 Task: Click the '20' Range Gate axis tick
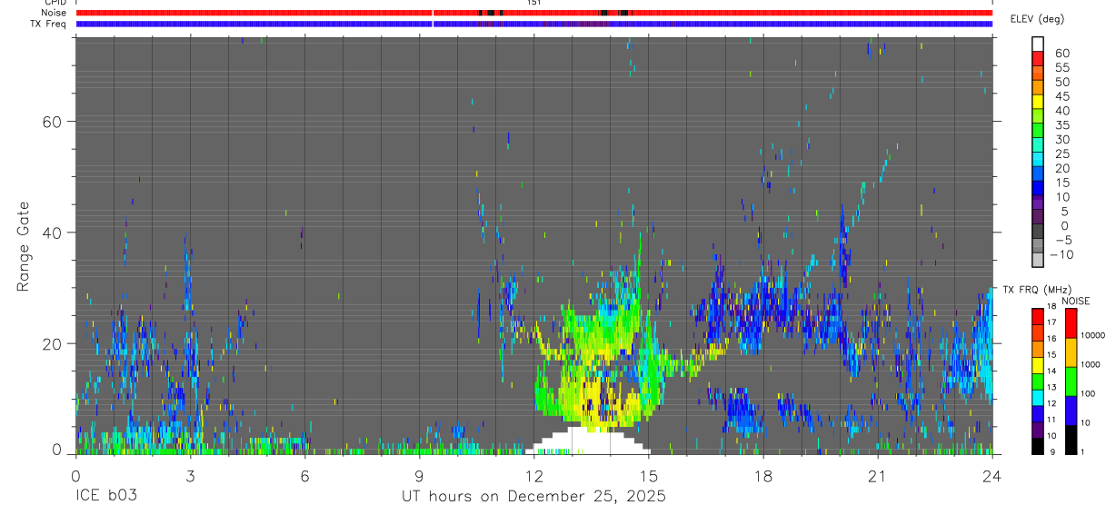[x=53, y=343]
